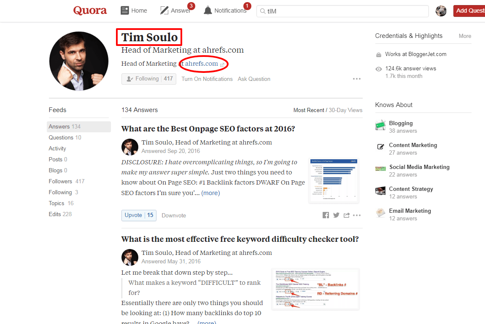Open the Notifications bell icon

click(208, 11)
